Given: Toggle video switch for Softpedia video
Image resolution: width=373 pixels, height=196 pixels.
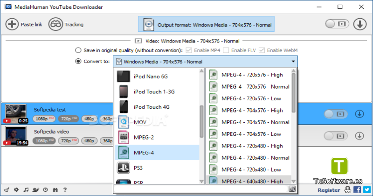Looking at the screenshot, I should pyautogui.click(x=336, y=136).
